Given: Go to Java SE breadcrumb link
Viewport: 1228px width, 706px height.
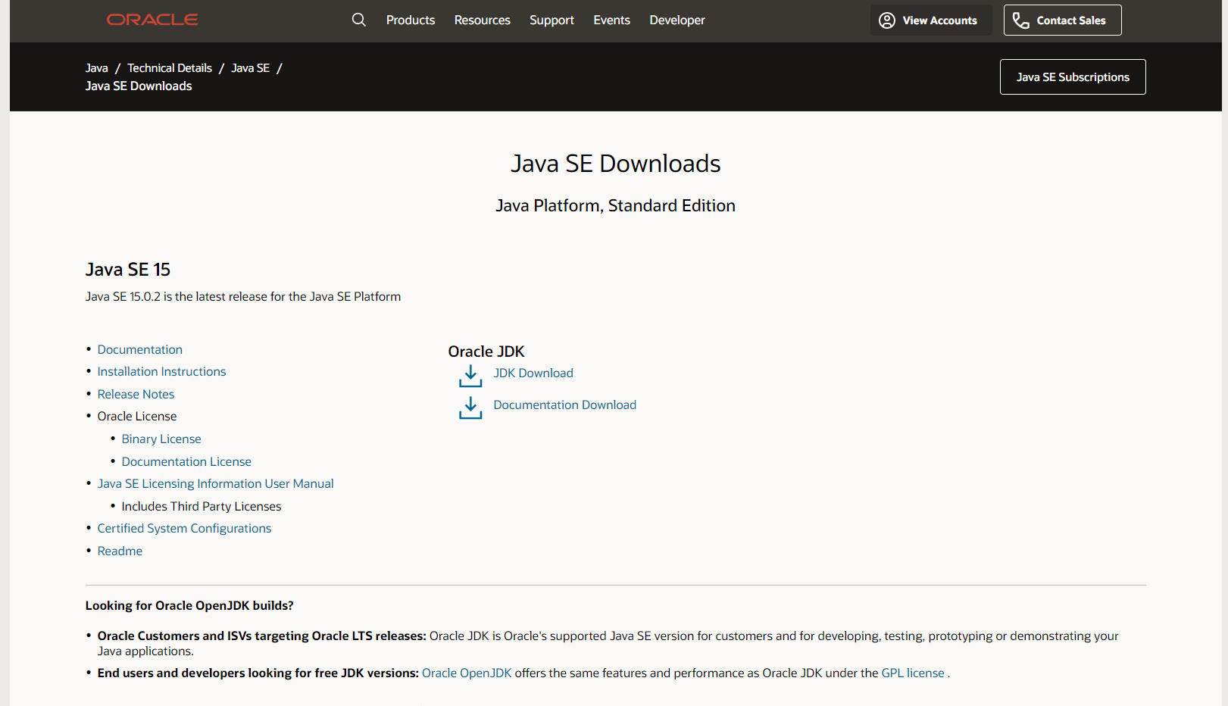Looking at the screenshot, I should coord(251,68).
